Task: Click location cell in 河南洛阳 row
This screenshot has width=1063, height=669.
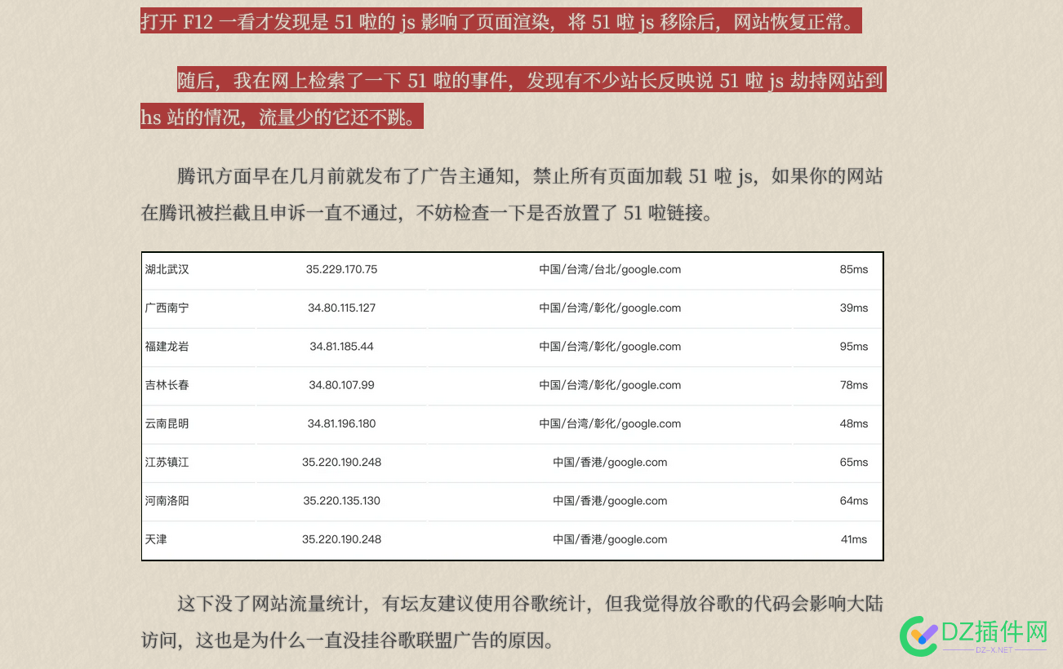Action: click(x=610, y=500)
